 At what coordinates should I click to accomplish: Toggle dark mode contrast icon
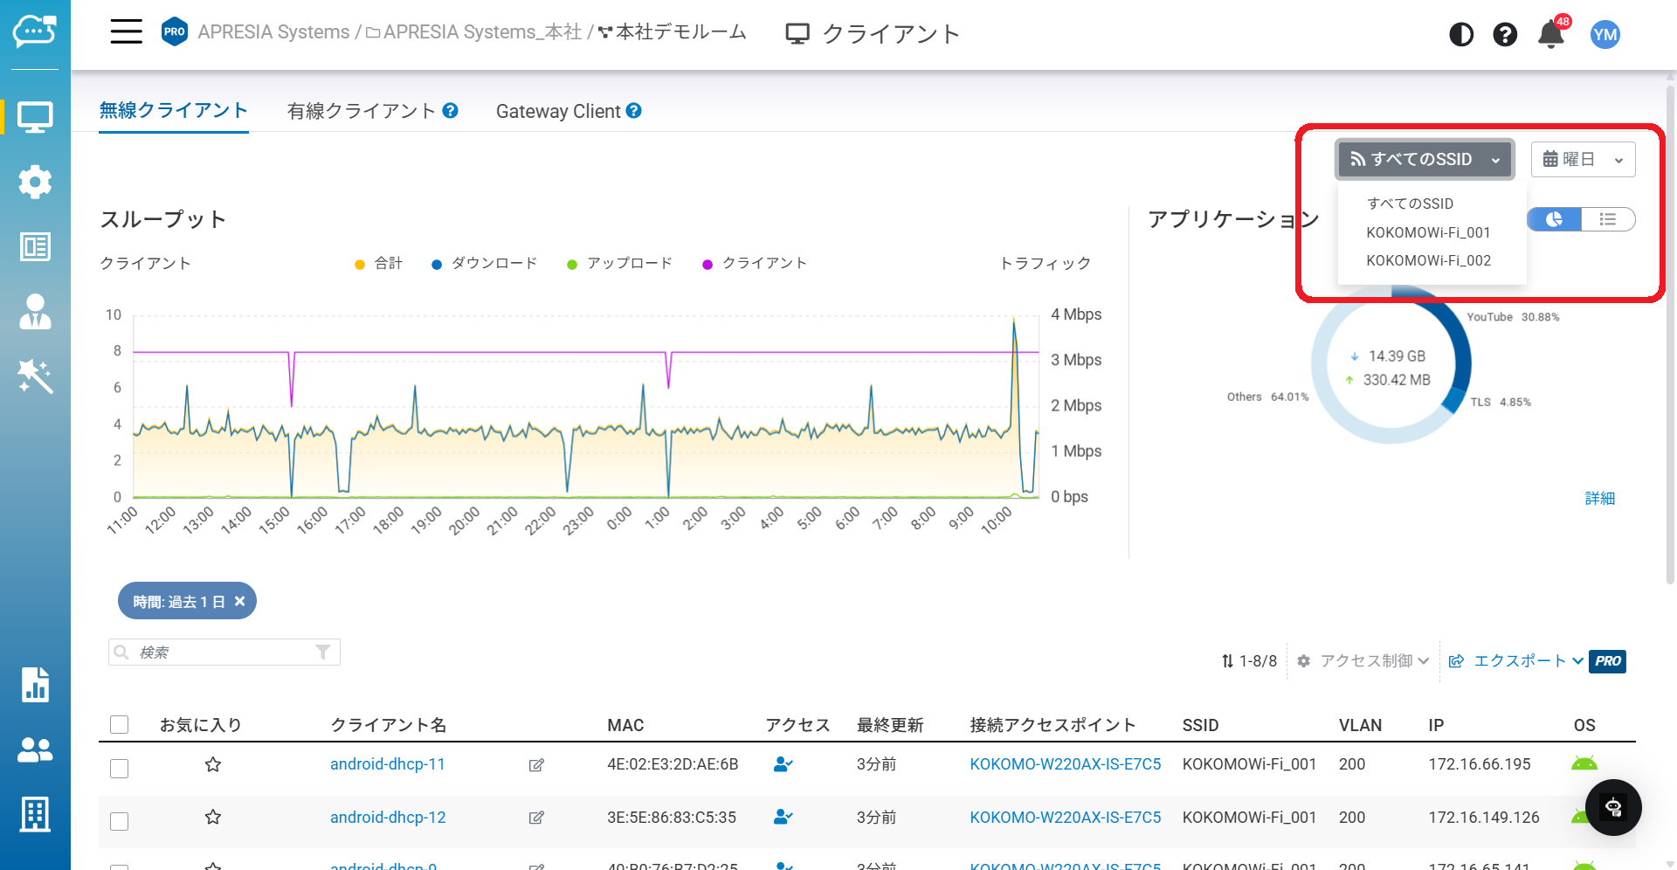click(x=1460, y=35)
